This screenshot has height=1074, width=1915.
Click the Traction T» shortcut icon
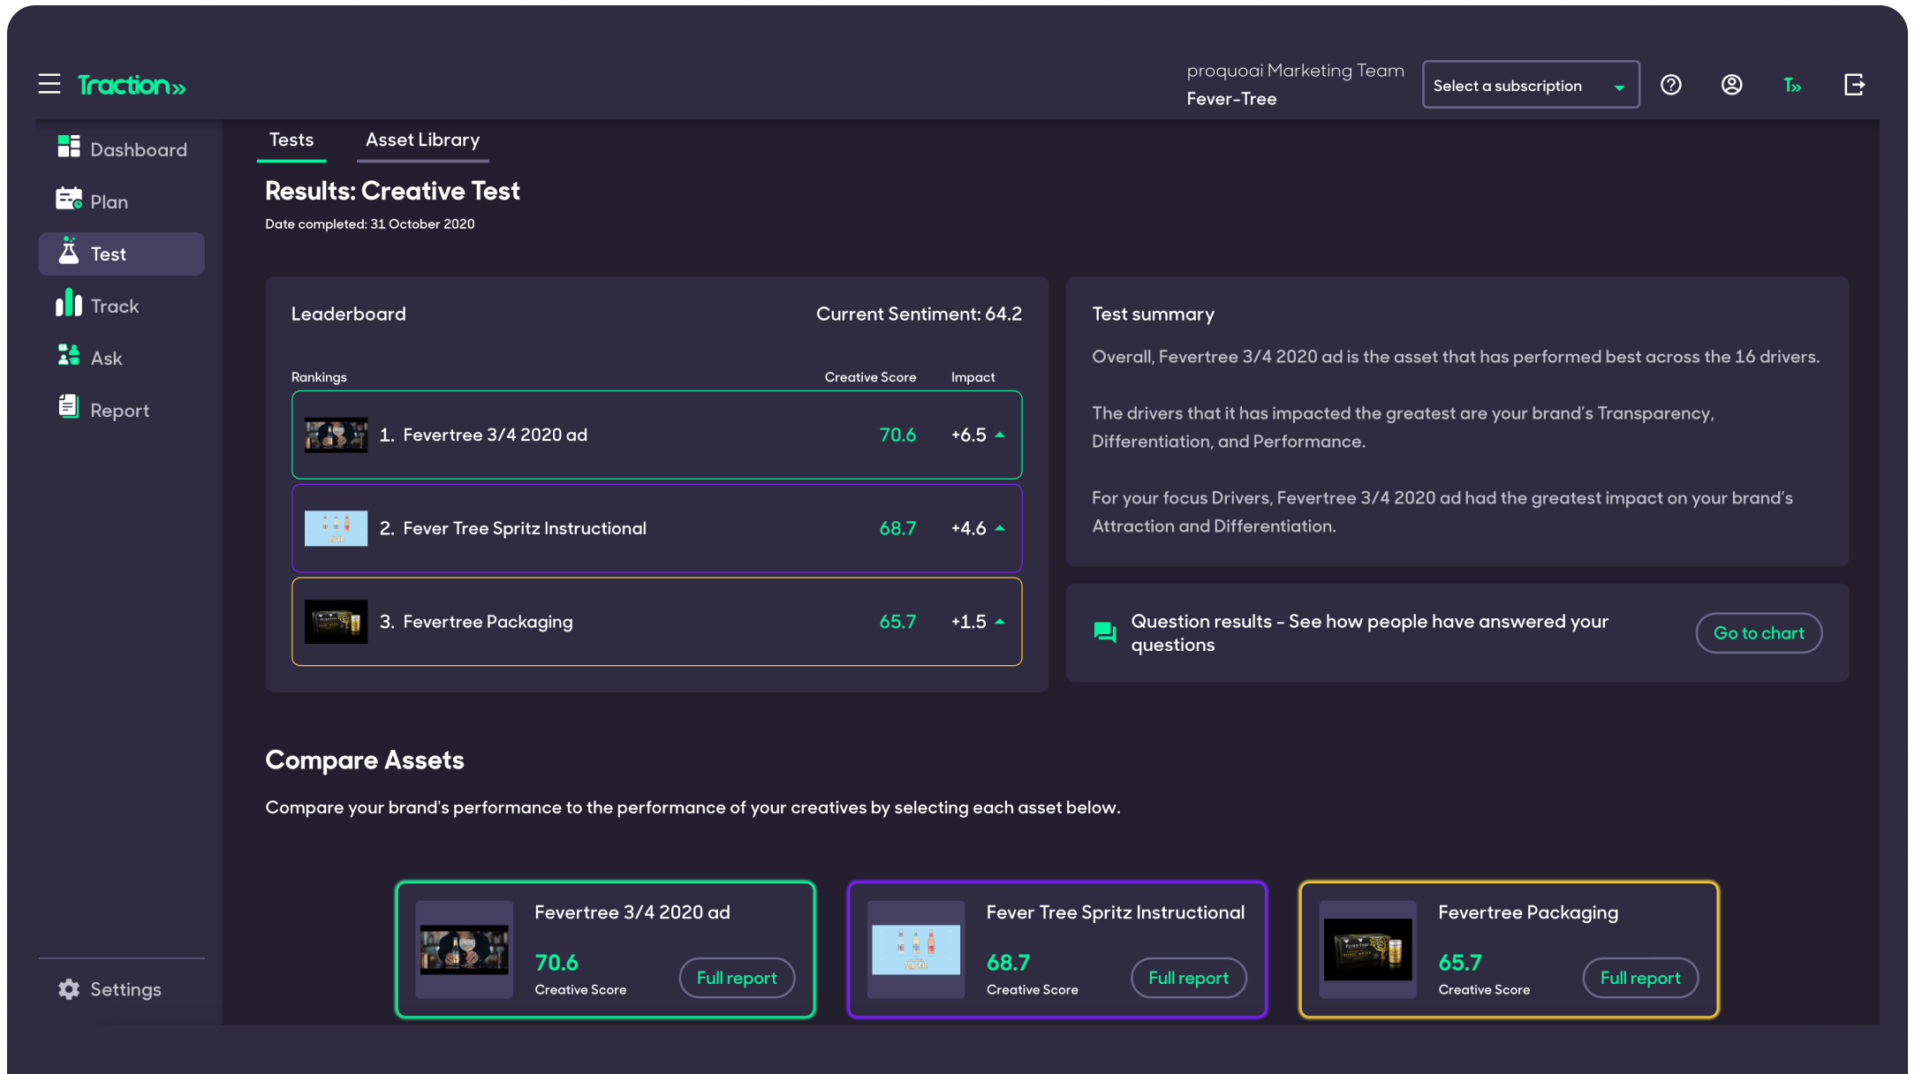(1792, 85)
